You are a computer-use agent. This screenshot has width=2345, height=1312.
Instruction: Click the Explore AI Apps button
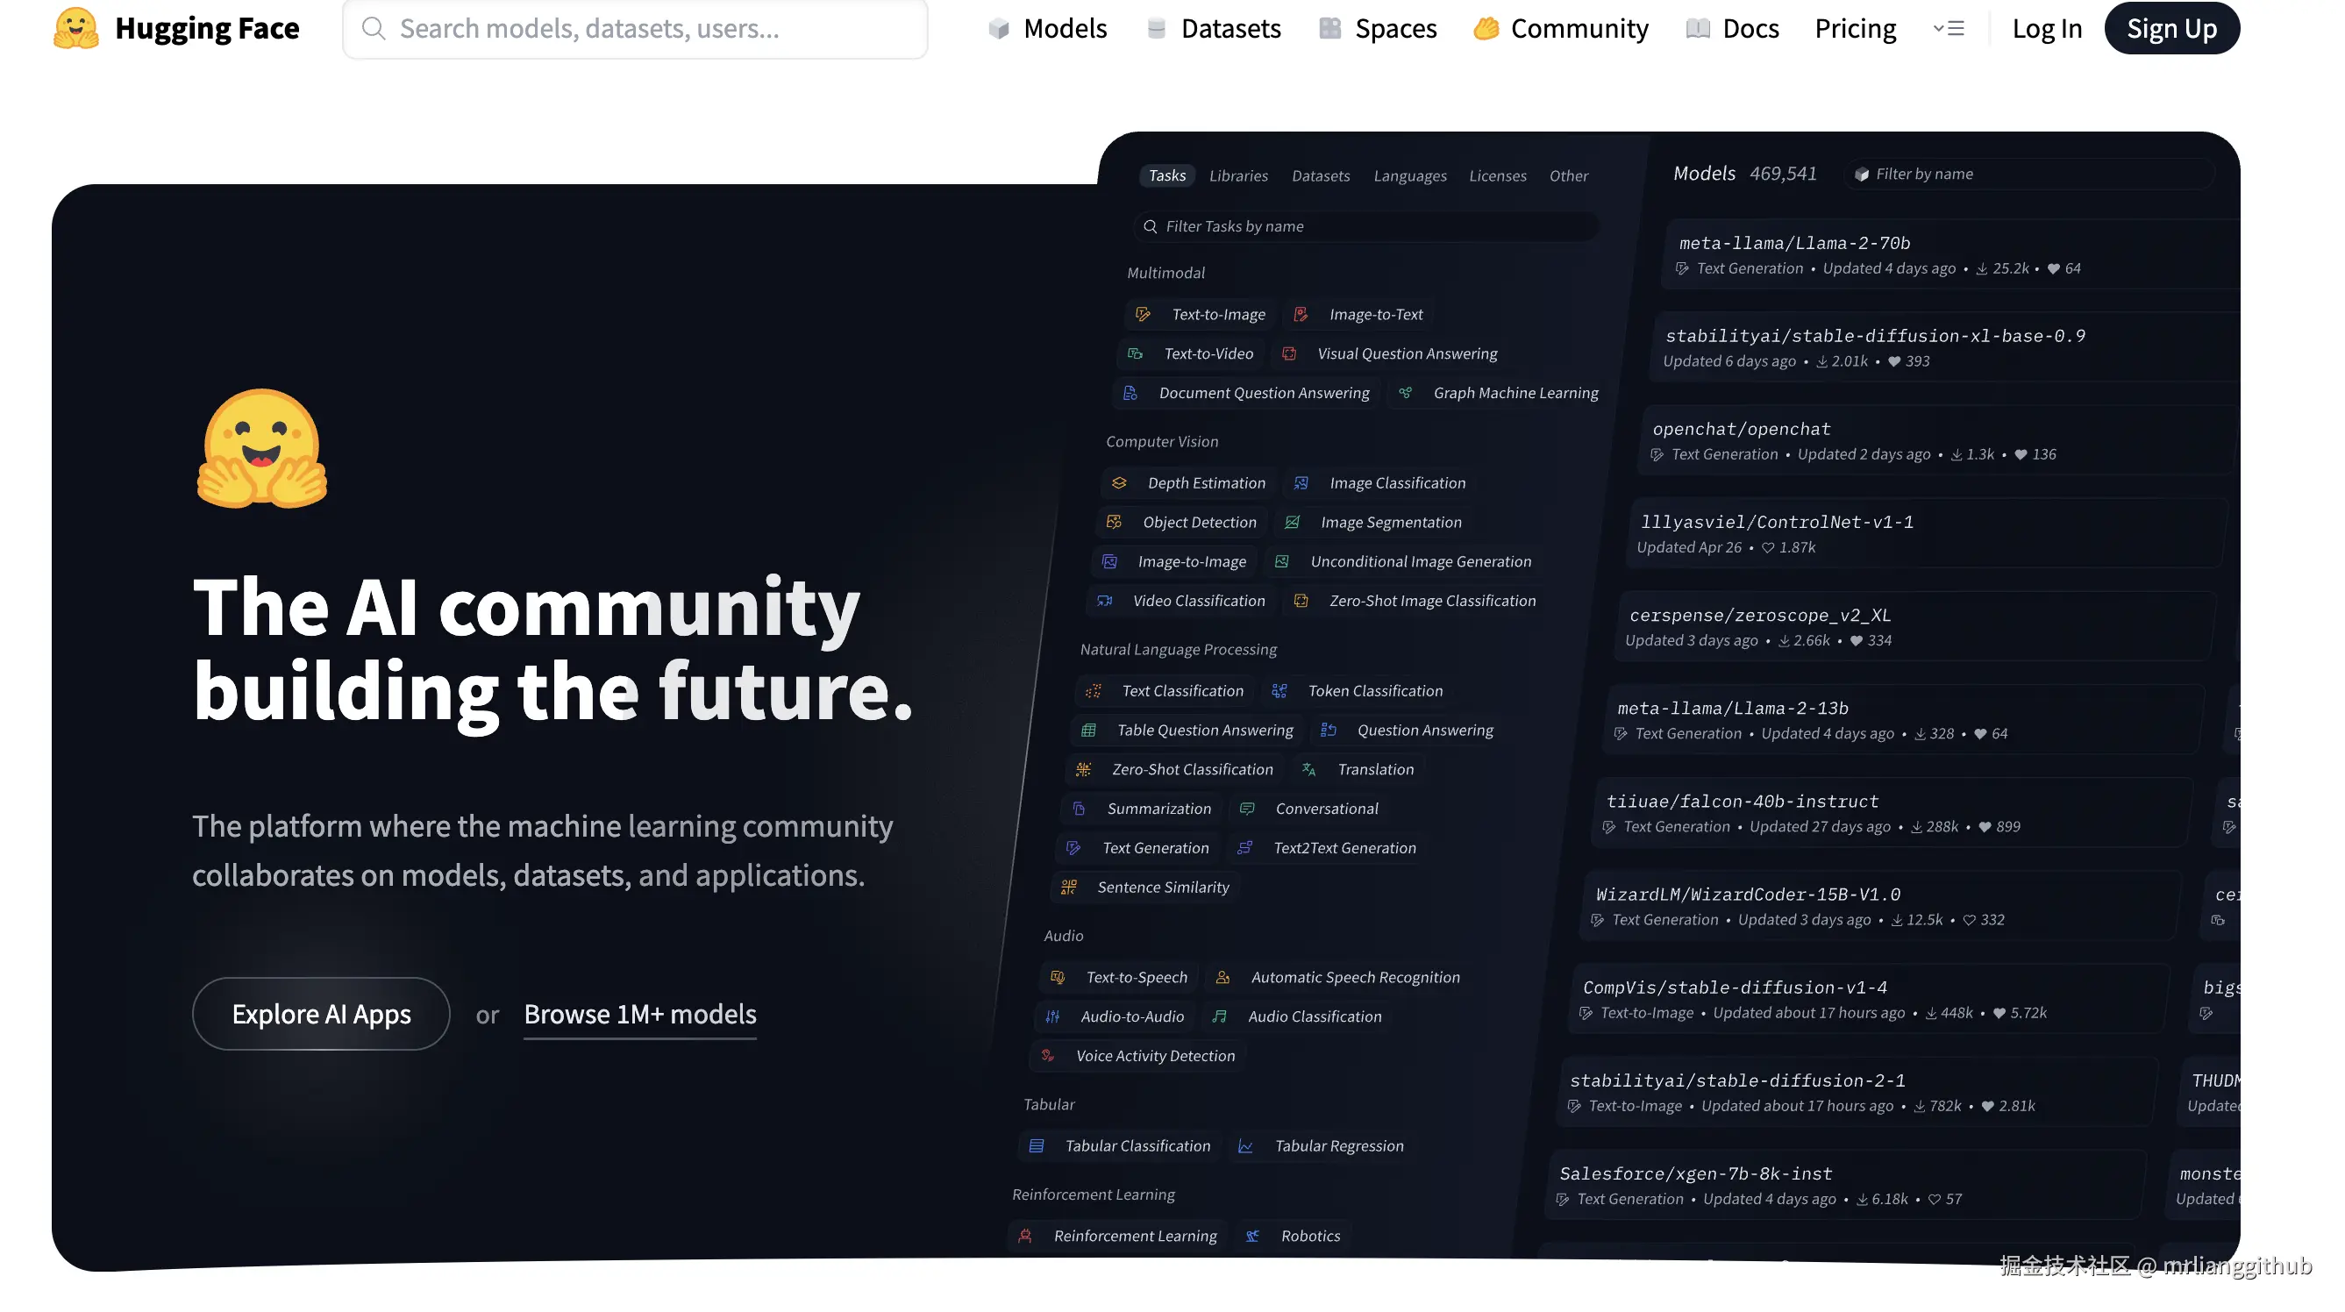point(320,1013)
